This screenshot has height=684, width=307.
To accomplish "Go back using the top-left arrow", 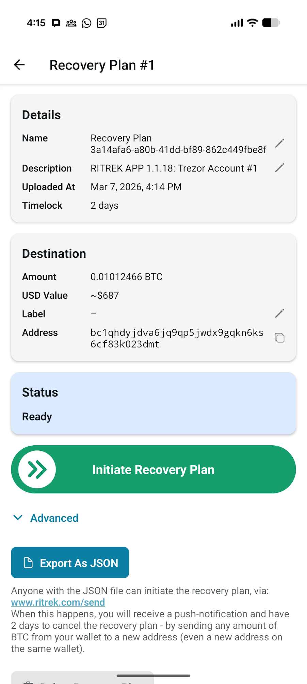I will 19,64.
